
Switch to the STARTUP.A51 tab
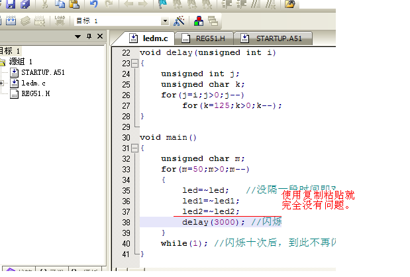[273, 38]
